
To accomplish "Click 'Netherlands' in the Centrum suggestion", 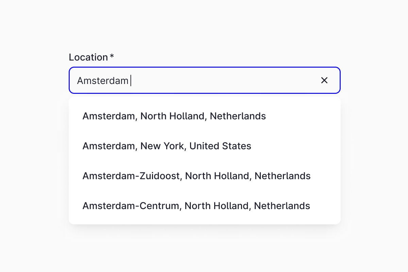I will (282, 206).
